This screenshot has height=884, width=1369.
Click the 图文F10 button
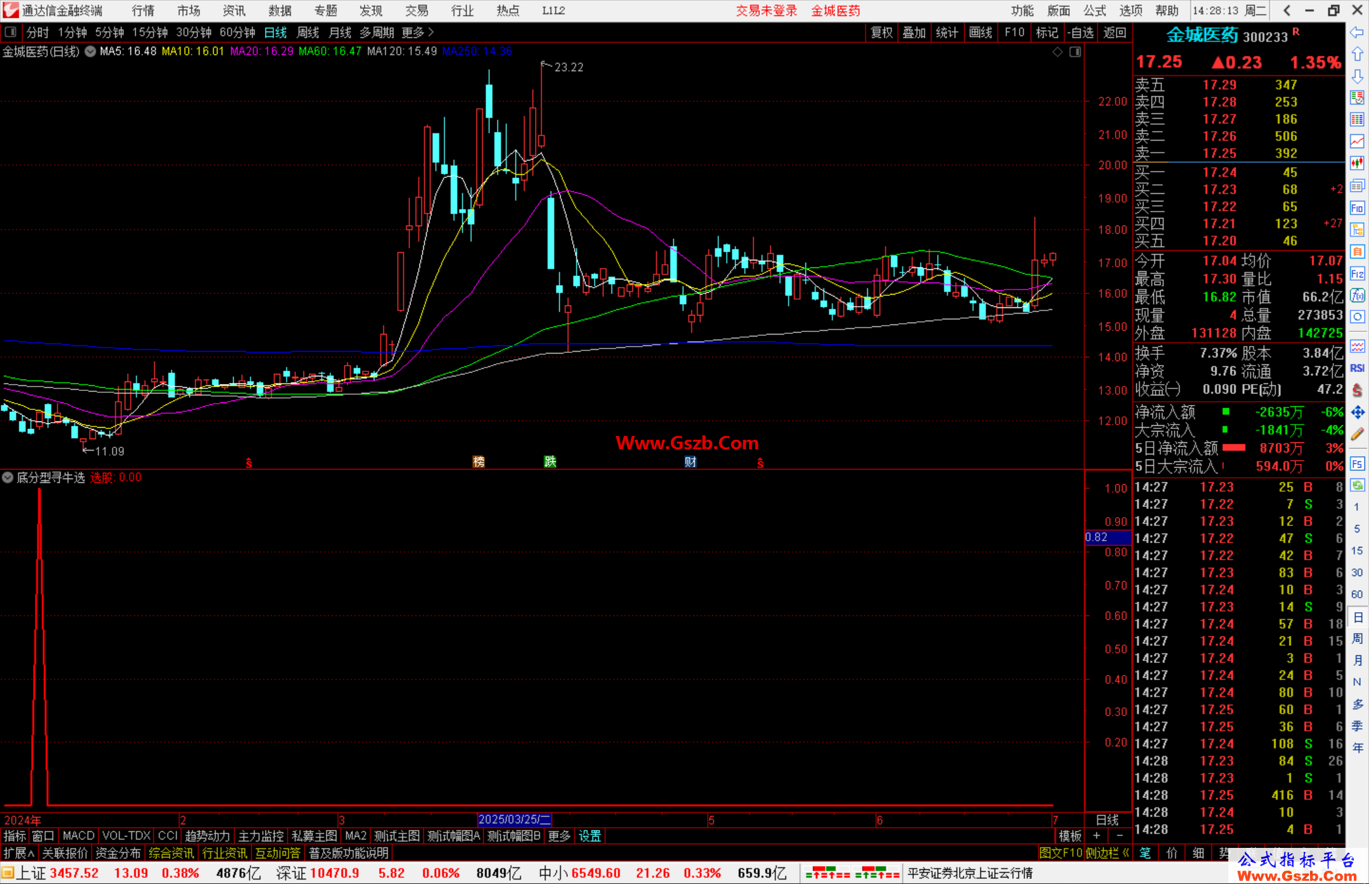coord(1061,853)
